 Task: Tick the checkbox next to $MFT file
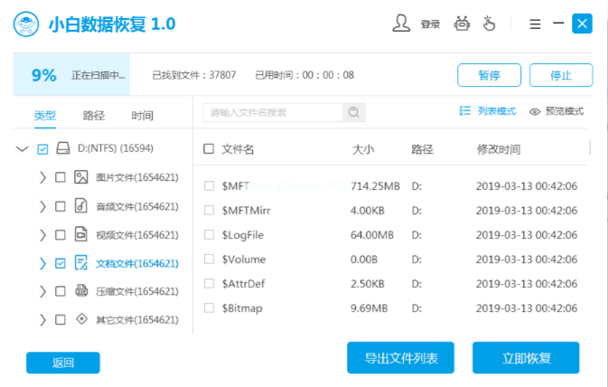(210, 185)
